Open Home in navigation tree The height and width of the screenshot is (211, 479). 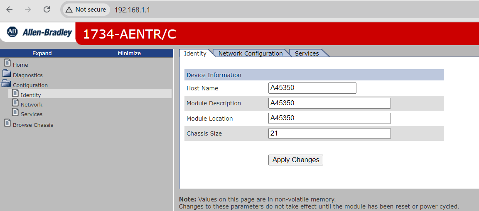coord(20,65)
